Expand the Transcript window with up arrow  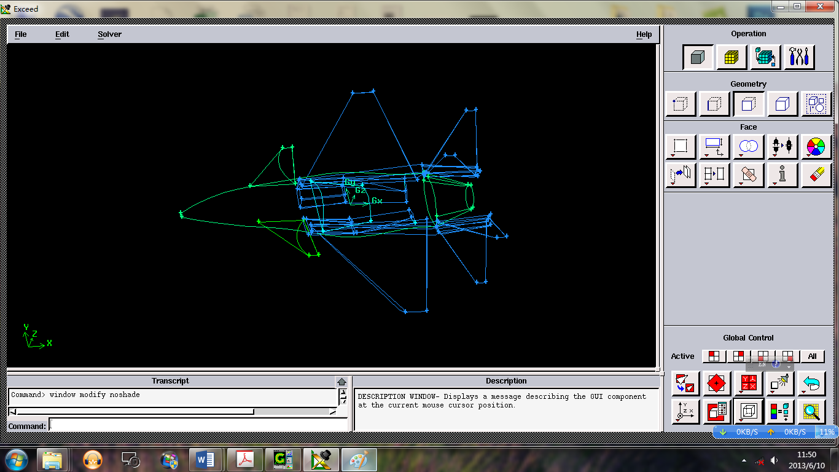point(341,382)
